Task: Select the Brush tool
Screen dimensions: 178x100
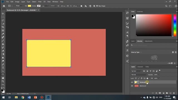Action: coord(3,41)
